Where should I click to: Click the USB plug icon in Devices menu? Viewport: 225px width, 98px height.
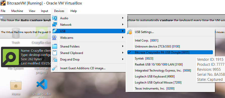55,31
